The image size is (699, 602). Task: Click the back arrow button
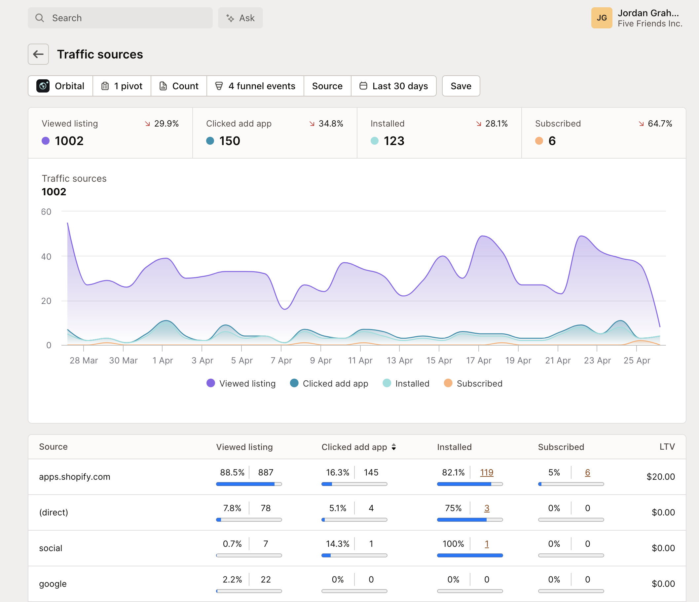point(38,54)
